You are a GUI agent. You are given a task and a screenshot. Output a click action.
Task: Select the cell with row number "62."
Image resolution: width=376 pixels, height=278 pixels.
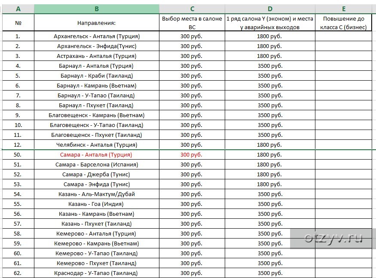(18, 273)
